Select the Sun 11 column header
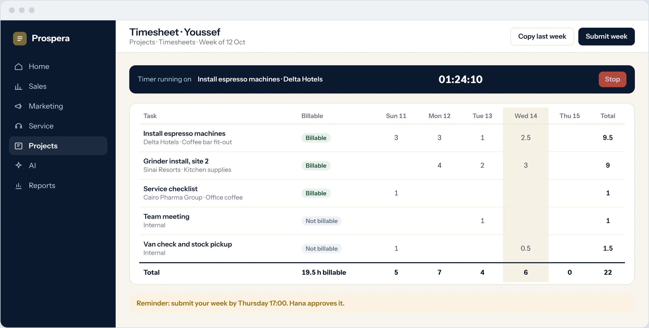This screenshot has width=649, height=328. pos(396,116)
